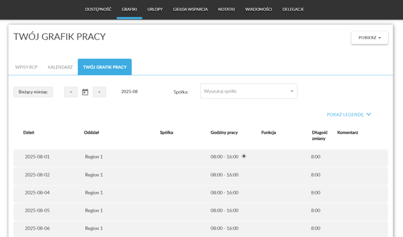The image size is (403, 237).
Task: Expand legend chevron next to Pokaż legendę
Action: 369,115
